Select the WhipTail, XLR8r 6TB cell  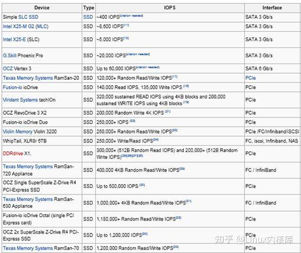[x=42, y=141]
